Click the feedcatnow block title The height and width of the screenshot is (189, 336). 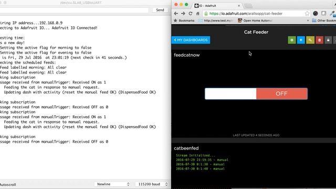(x=187, y=55)
